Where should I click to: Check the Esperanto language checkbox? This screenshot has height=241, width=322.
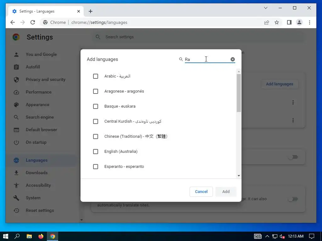tap(96, 167)
